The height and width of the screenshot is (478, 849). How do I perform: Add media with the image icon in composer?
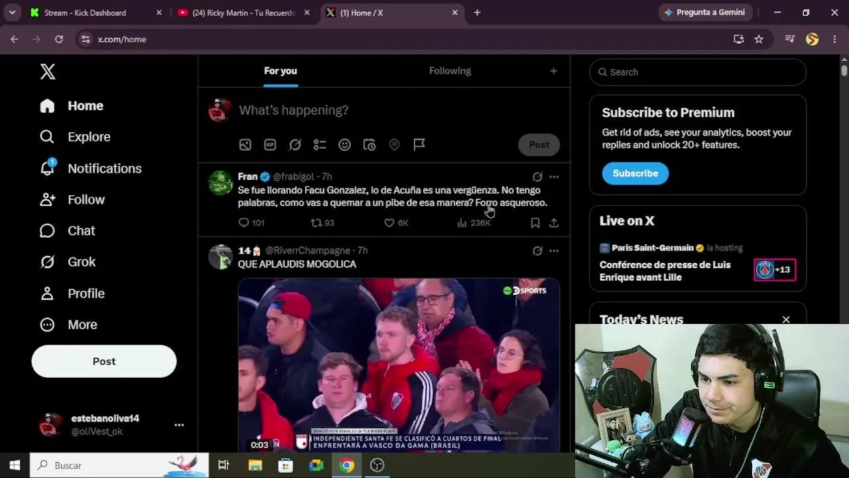coord(245,145)
